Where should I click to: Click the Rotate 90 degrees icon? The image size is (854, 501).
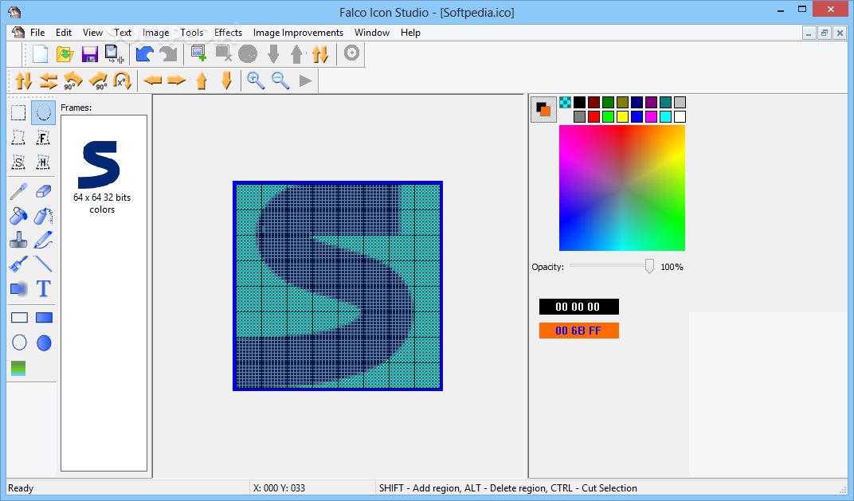(x=72, y=80)
